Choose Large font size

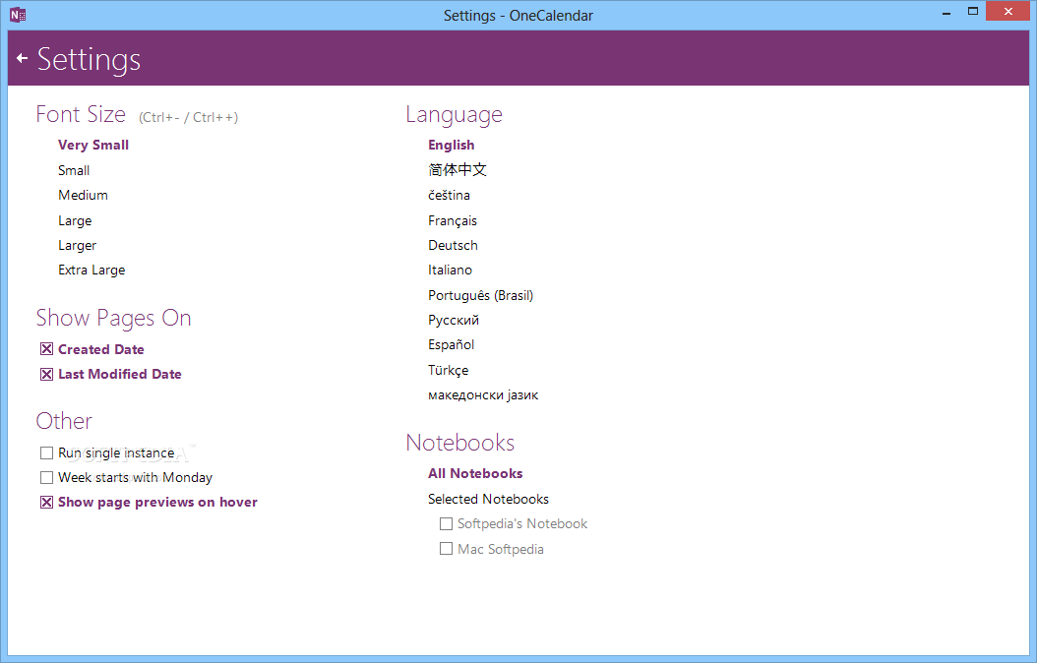tap(75, 220)
